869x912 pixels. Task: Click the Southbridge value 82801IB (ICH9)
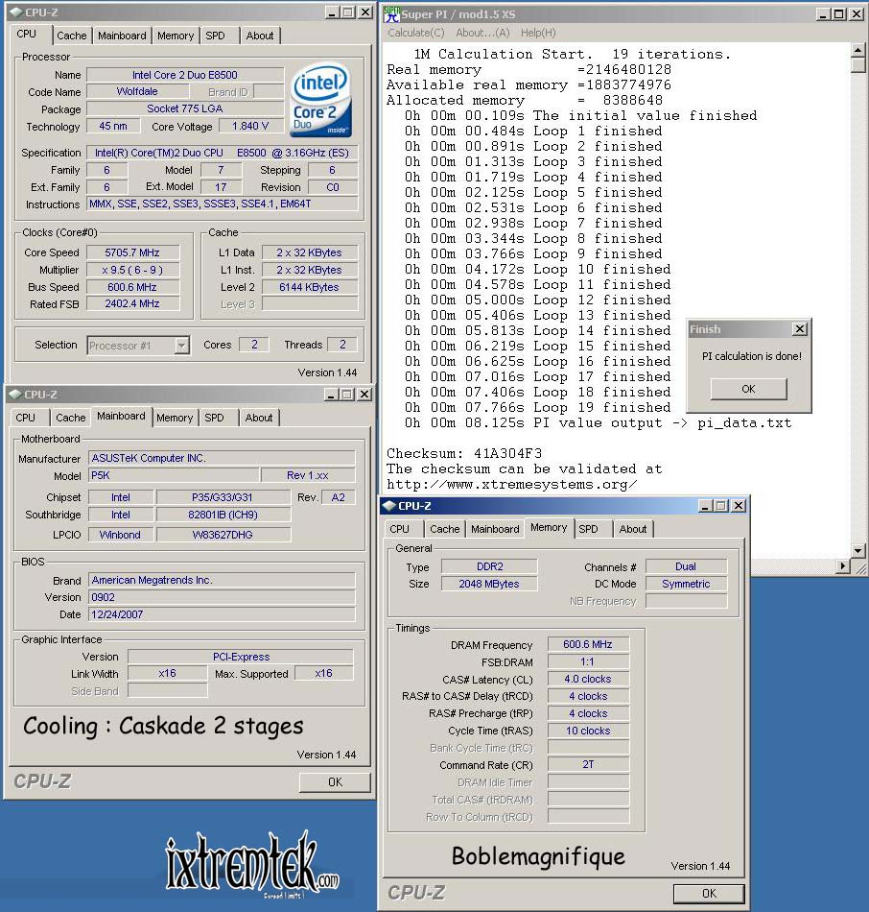point(223,515)
